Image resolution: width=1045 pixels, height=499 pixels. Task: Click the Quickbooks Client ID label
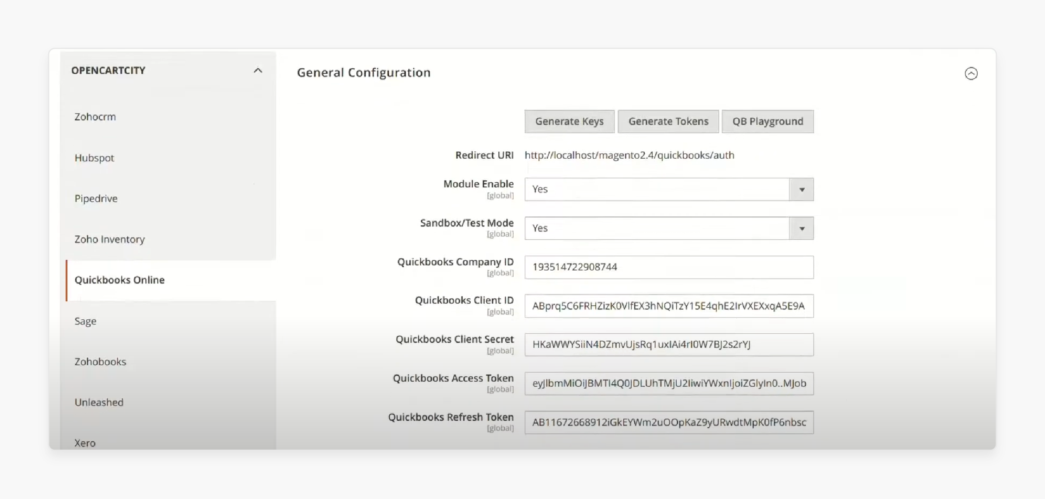click(x=464, y=300)
